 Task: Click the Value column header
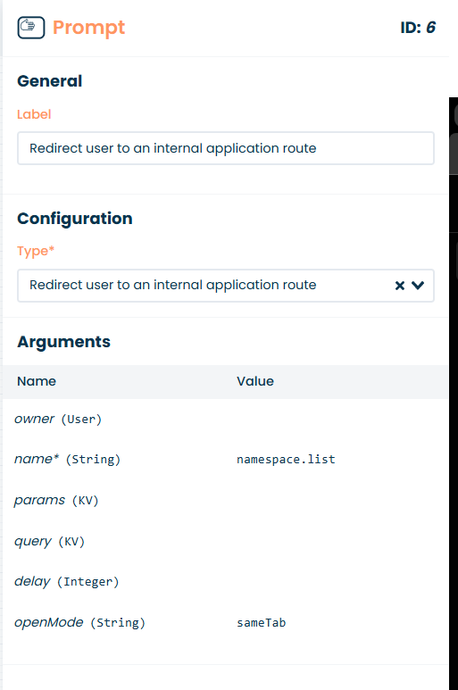point(255,381)
